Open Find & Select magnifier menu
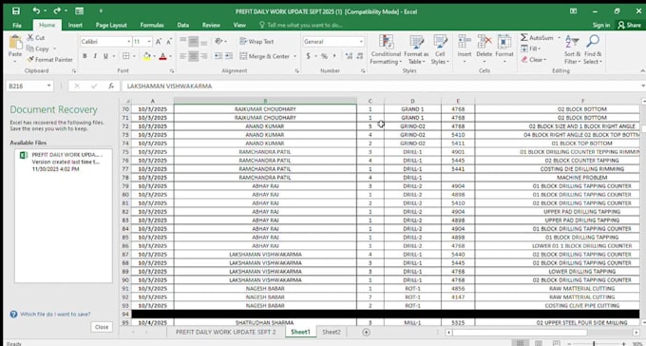The width and height of the screenshot is (646, 346). (x=593, y=49)
